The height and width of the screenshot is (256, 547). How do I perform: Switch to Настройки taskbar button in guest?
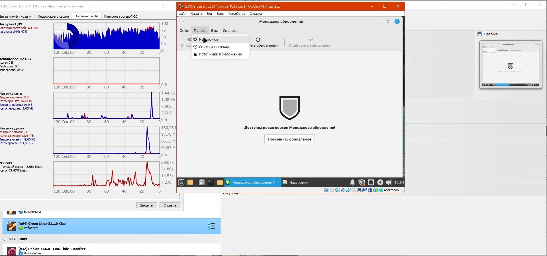point(296,183)
